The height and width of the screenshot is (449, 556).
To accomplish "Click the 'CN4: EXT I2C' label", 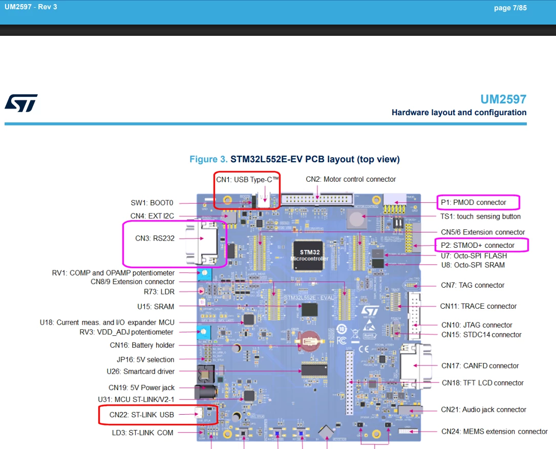I will [152, 216].
